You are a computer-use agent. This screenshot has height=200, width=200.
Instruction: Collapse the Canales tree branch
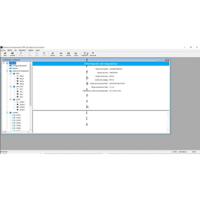click(7, 112)
